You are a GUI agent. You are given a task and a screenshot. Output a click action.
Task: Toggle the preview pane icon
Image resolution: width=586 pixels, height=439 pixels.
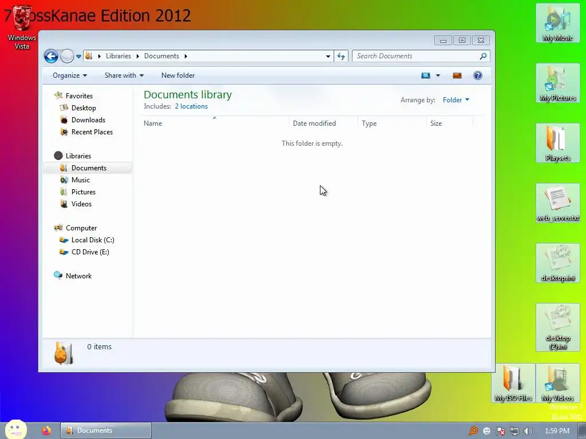click(457, 75)
